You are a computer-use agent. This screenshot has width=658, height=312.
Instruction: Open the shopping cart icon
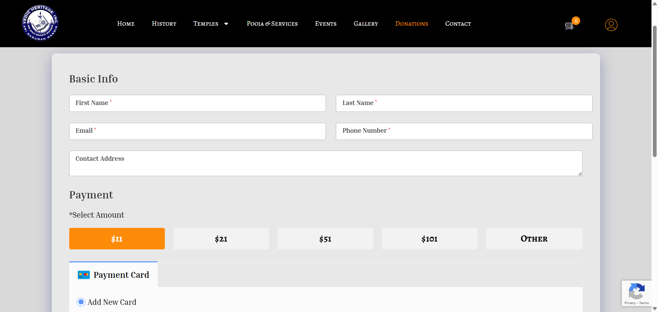tap(569, 26)
